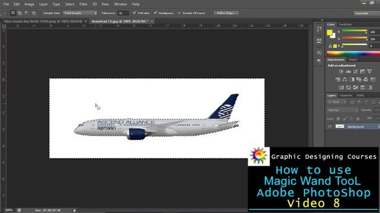Expand the status bar info arrow
The height and width of the screenshot is (213, 380).
coord(74,211)
